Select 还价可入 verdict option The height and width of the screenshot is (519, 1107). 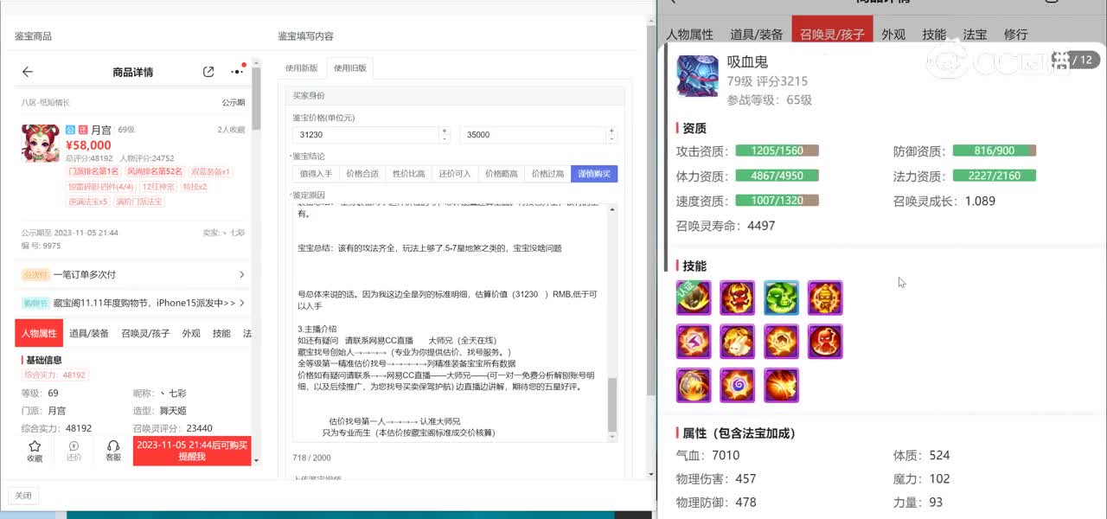pyautogui.click(x=455, y=174)
